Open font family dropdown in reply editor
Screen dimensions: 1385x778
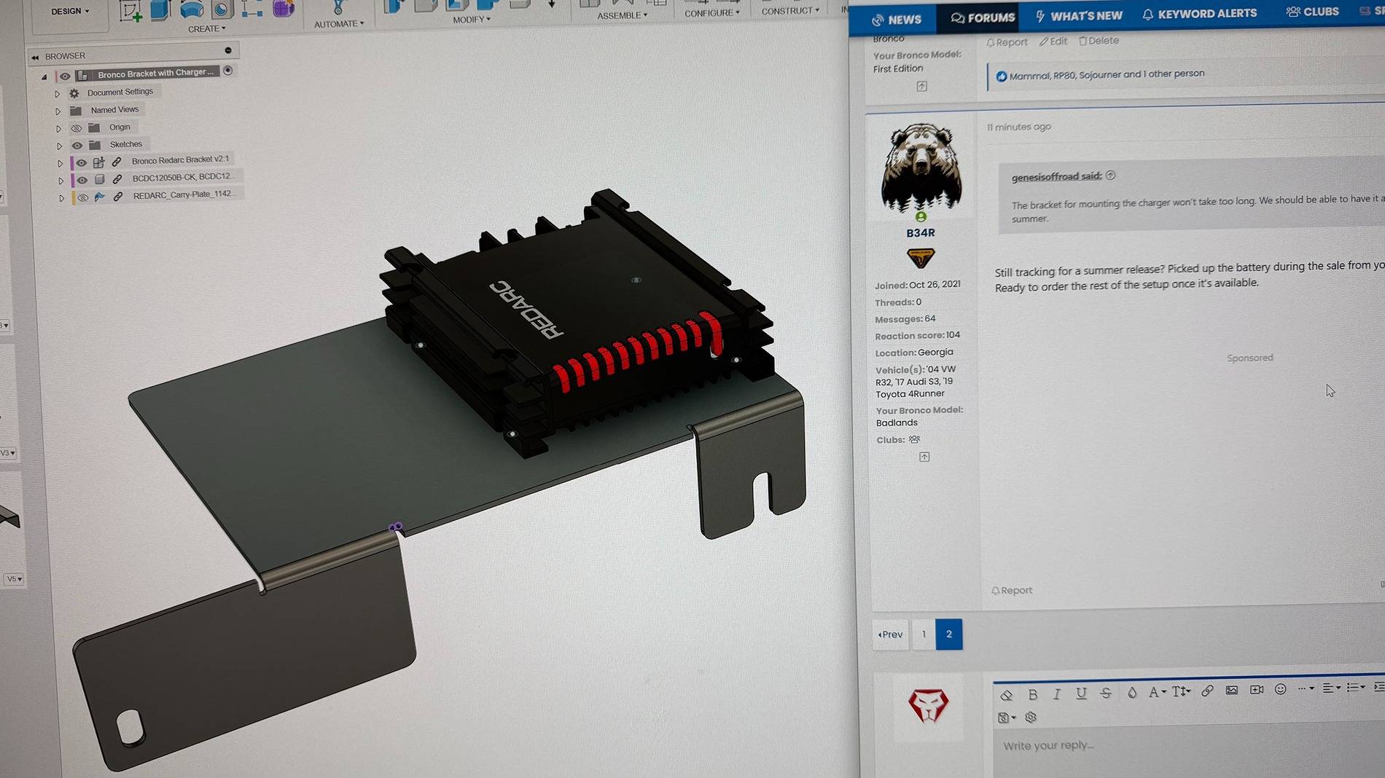1158,692
